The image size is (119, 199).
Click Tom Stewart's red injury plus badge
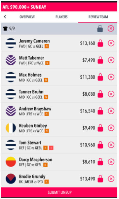click(51, 148)
